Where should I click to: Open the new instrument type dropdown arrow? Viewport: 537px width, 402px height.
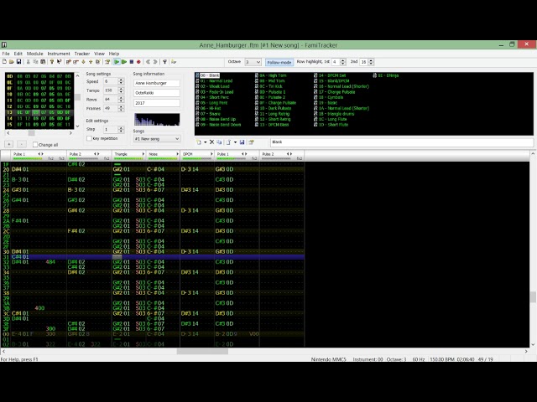tap(205, 142)
